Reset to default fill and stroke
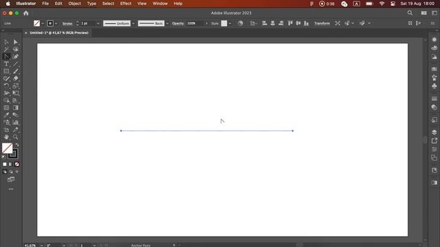This screenshot has height=247, width=440. tap(3, 157)
